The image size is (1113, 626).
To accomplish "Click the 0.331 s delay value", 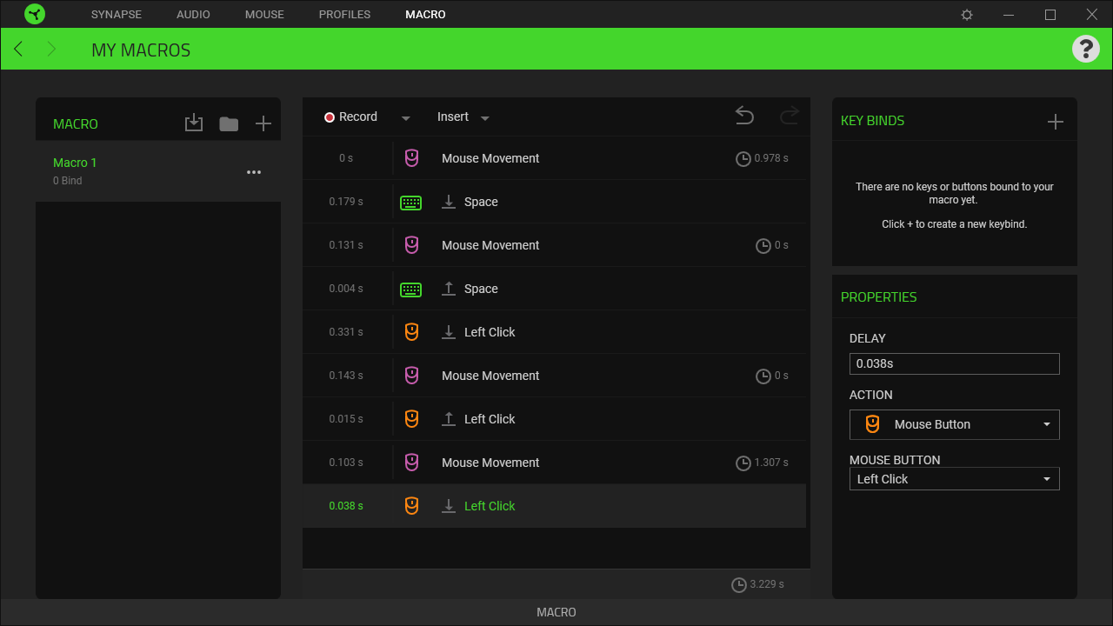I will click(346, 332).
